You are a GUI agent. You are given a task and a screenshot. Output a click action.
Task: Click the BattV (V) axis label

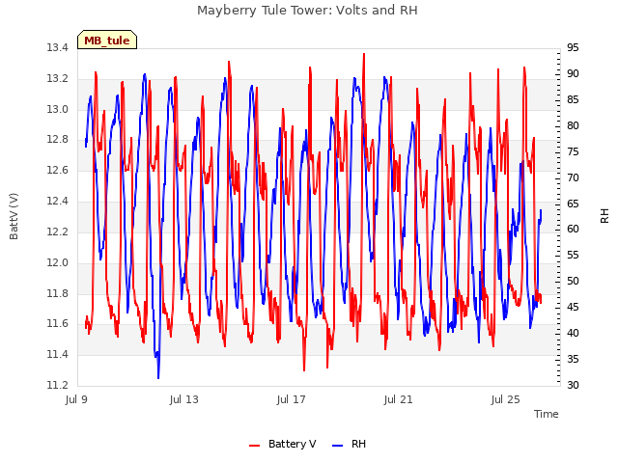coord(14,216)
